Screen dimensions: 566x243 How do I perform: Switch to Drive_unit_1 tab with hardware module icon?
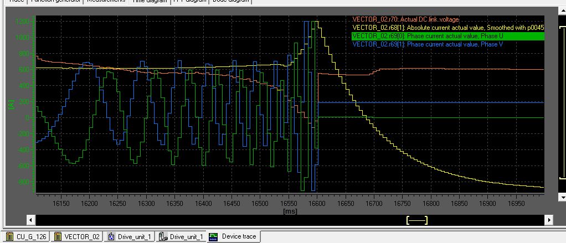click(x=181, y=237)
